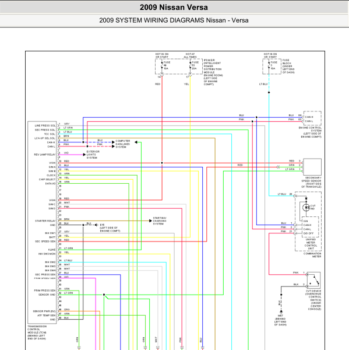This screenshot has height=350, width=349.
Task: Click the 'HOT AT ALL TIMES' label
Action: (x=190, y=55)
